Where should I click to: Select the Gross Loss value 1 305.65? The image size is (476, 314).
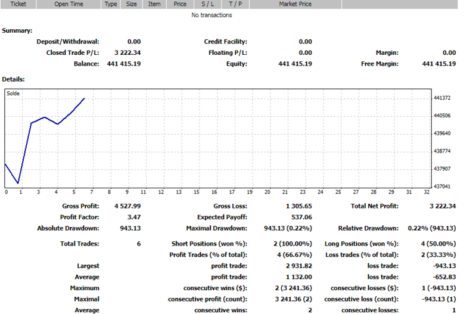(298, 206)
